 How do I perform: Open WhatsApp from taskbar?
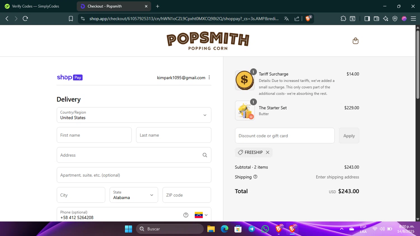265,229
